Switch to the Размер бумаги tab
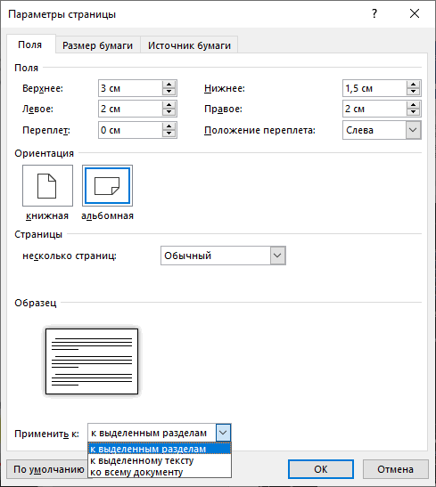 (98, 45)
